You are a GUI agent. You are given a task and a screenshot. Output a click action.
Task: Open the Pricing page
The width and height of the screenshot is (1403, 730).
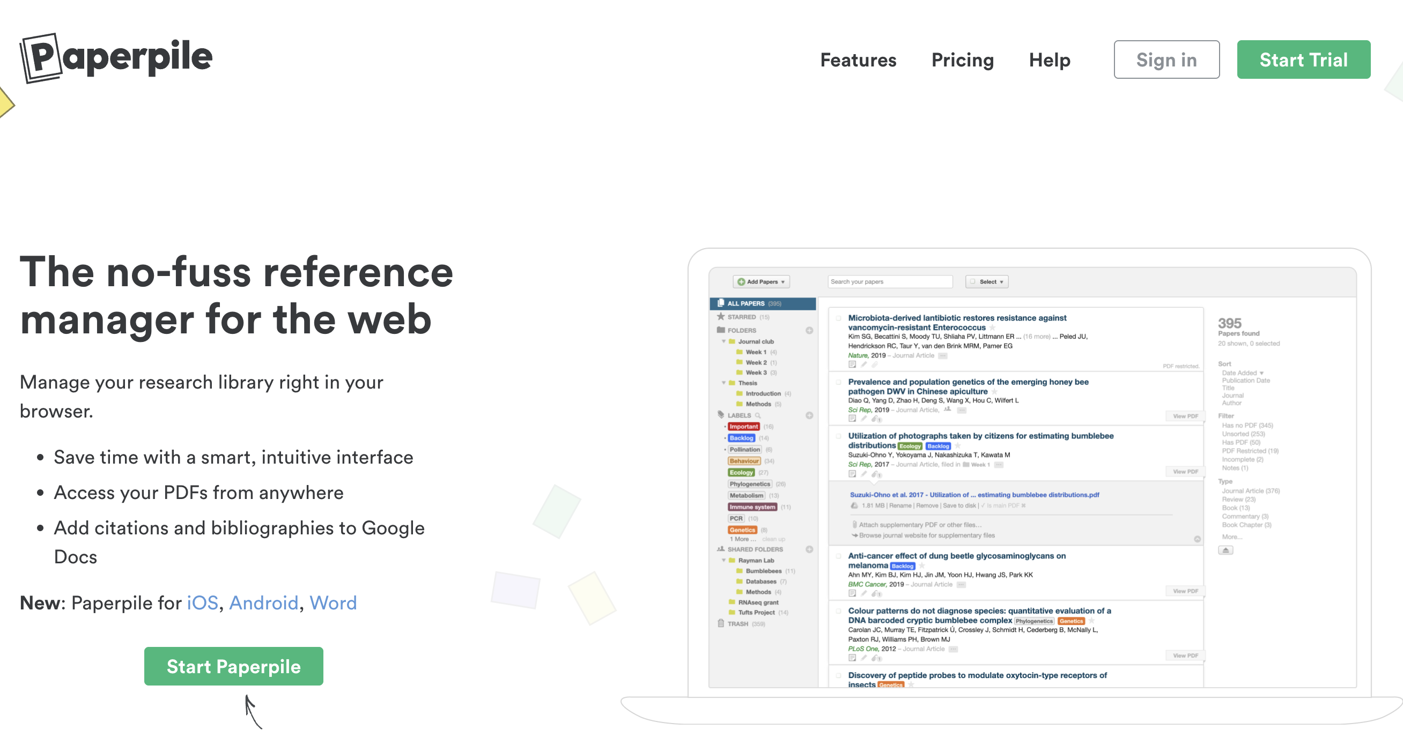(962, 60)
